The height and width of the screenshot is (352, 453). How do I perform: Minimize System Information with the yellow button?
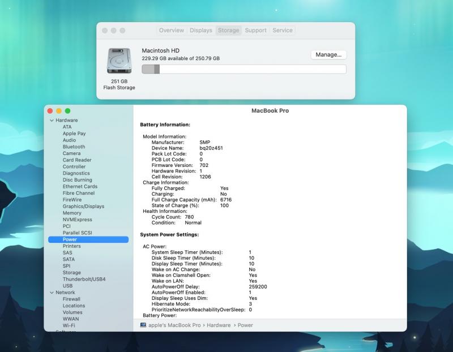tap(59, 111)
